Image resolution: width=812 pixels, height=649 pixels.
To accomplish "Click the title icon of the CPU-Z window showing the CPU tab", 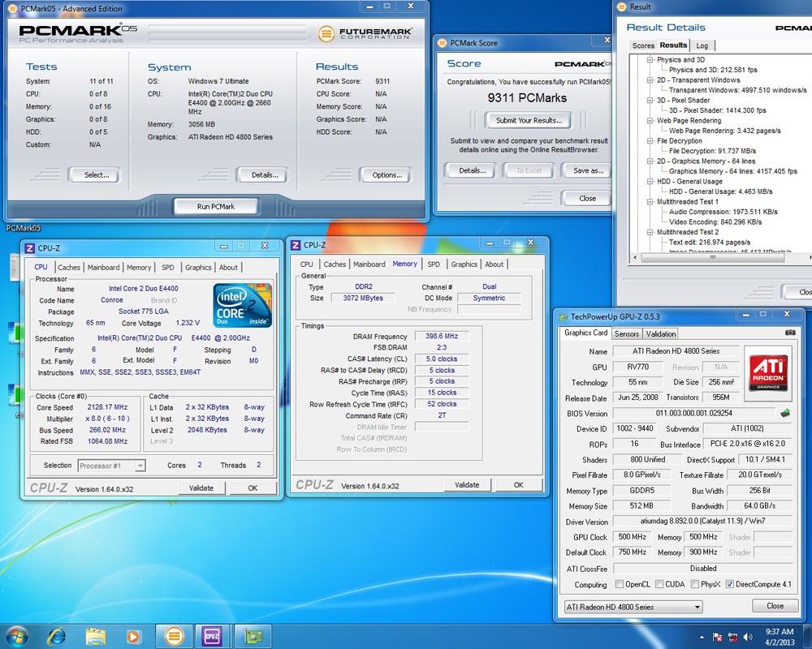I will coord(30,248).
